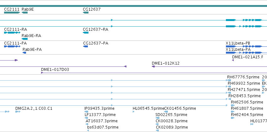Open the CG12637 gene label
The image size is (267, 132).
(92, 9)
